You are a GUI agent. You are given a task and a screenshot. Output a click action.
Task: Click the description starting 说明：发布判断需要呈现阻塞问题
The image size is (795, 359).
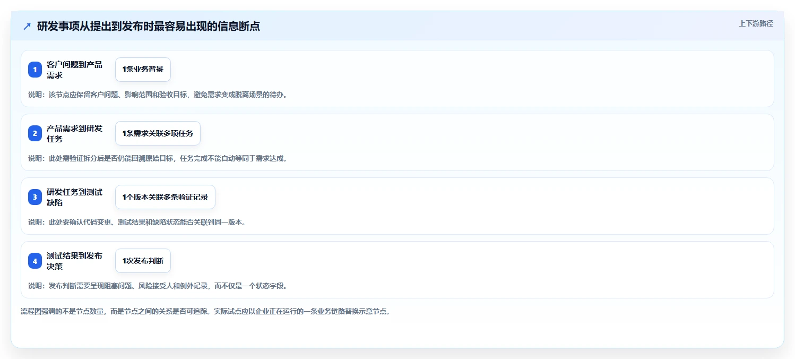point(158,286)
